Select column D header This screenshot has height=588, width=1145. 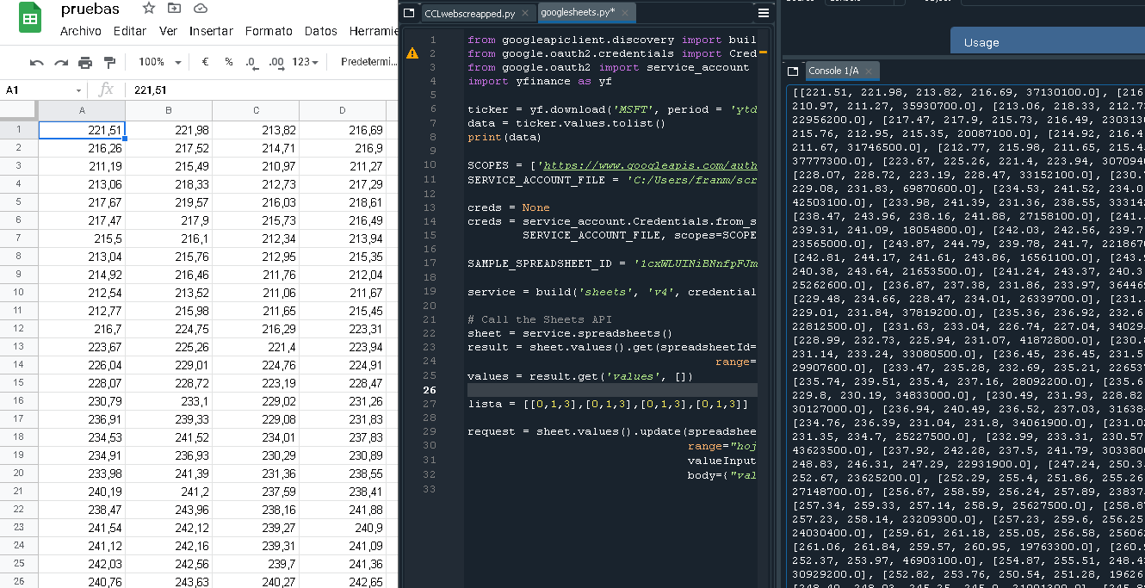[343, 110]
